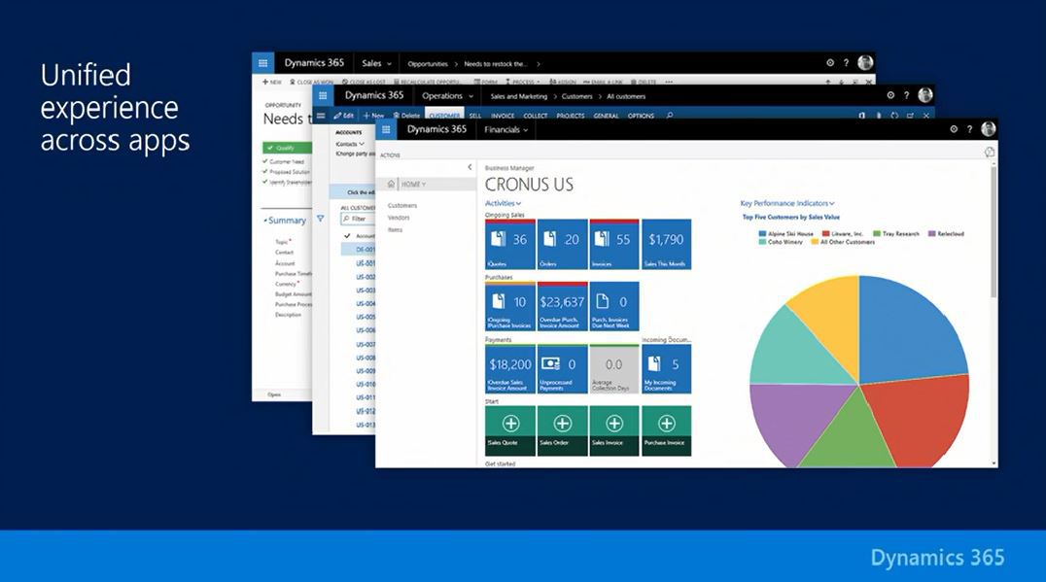Open Invoices tile showing 55
1046x582 pixels.
point(614,244)
